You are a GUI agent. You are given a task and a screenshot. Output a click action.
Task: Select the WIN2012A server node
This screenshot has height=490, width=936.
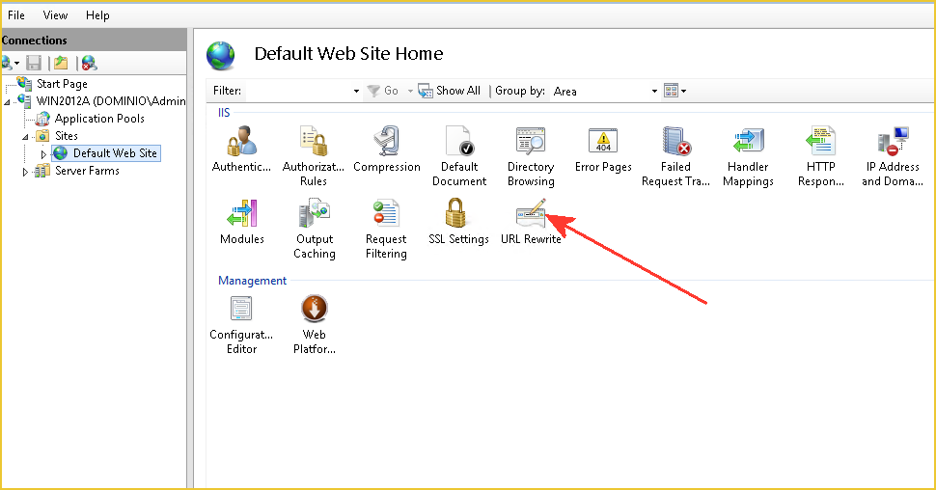(111, 101)
